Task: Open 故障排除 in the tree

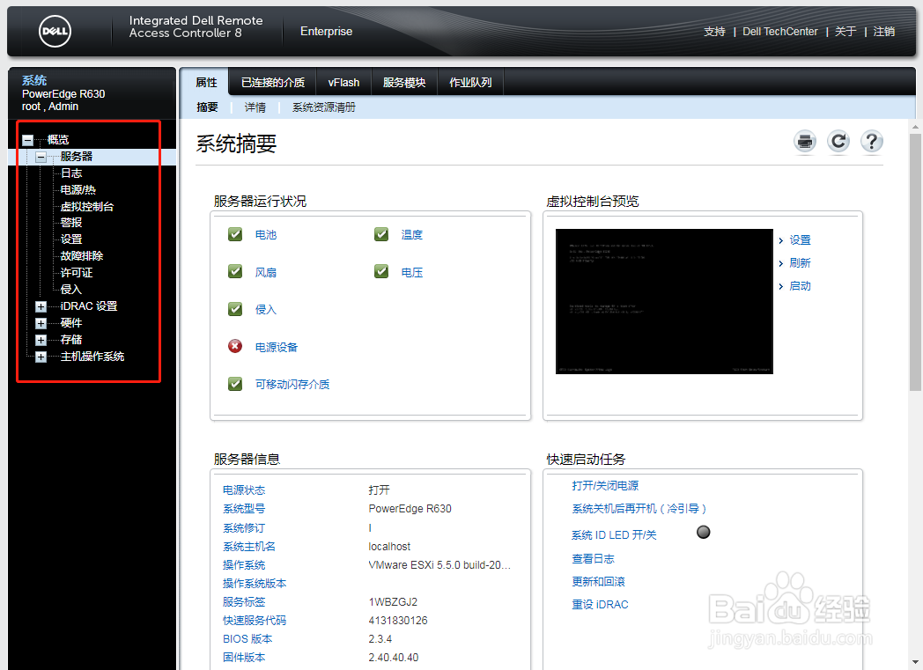Action: click(x=82, y=256)
